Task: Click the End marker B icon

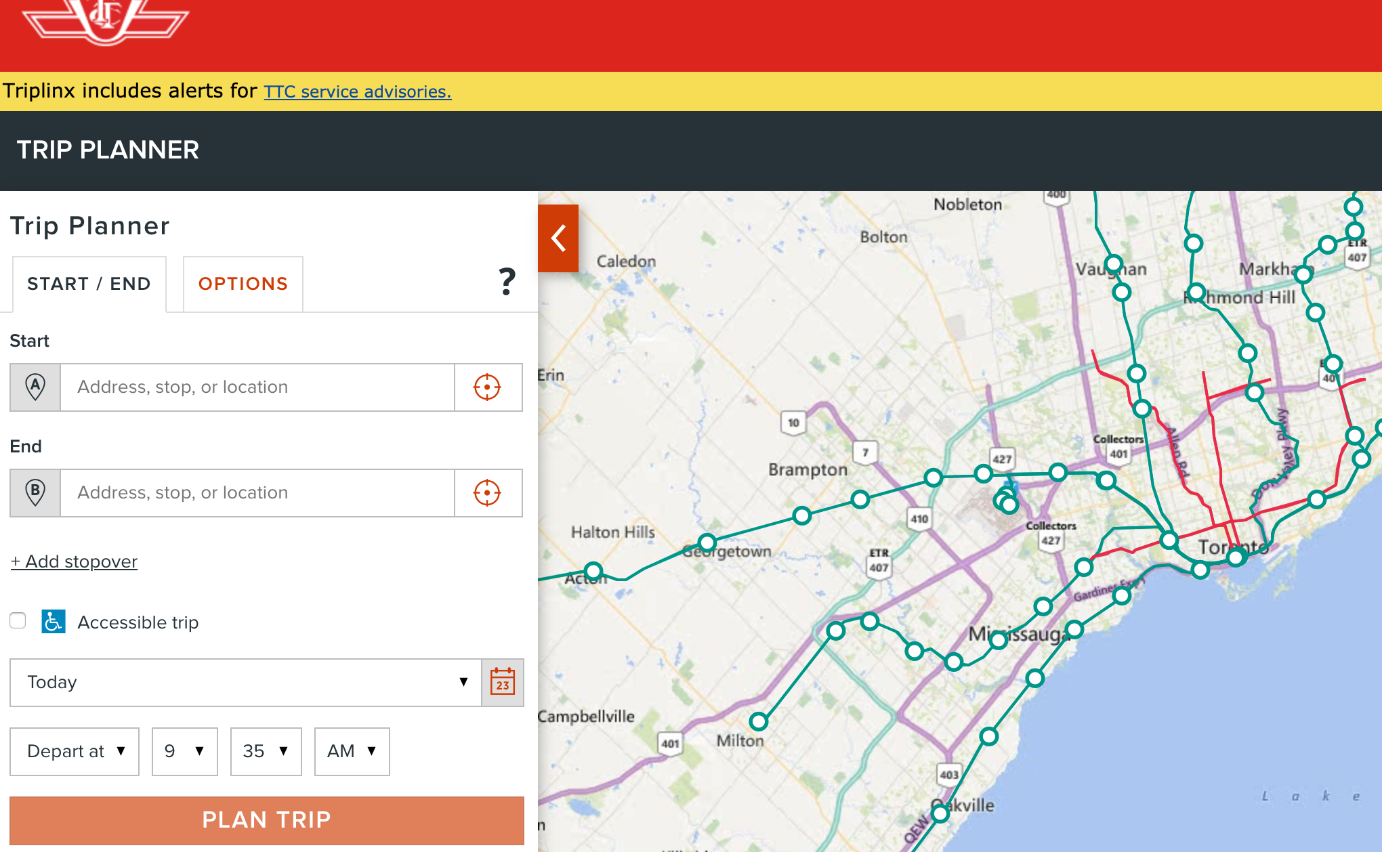Action: 35,493
